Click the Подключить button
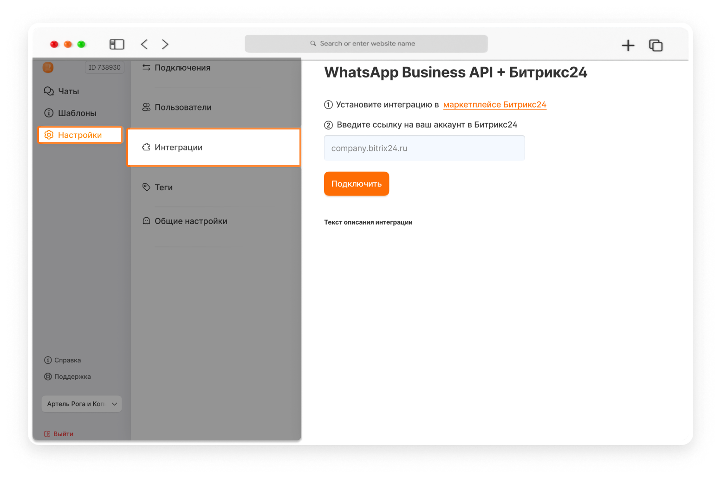Image resolution: width=721 pixels, height=478 pixels. 357,184
